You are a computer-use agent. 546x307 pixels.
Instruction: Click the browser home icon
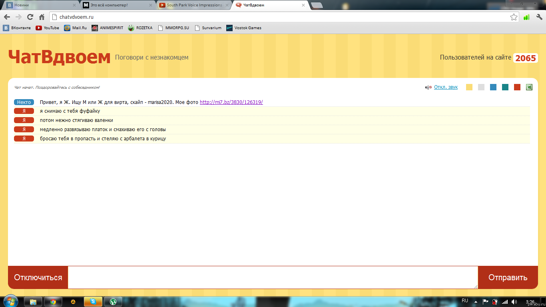point(42,17)
